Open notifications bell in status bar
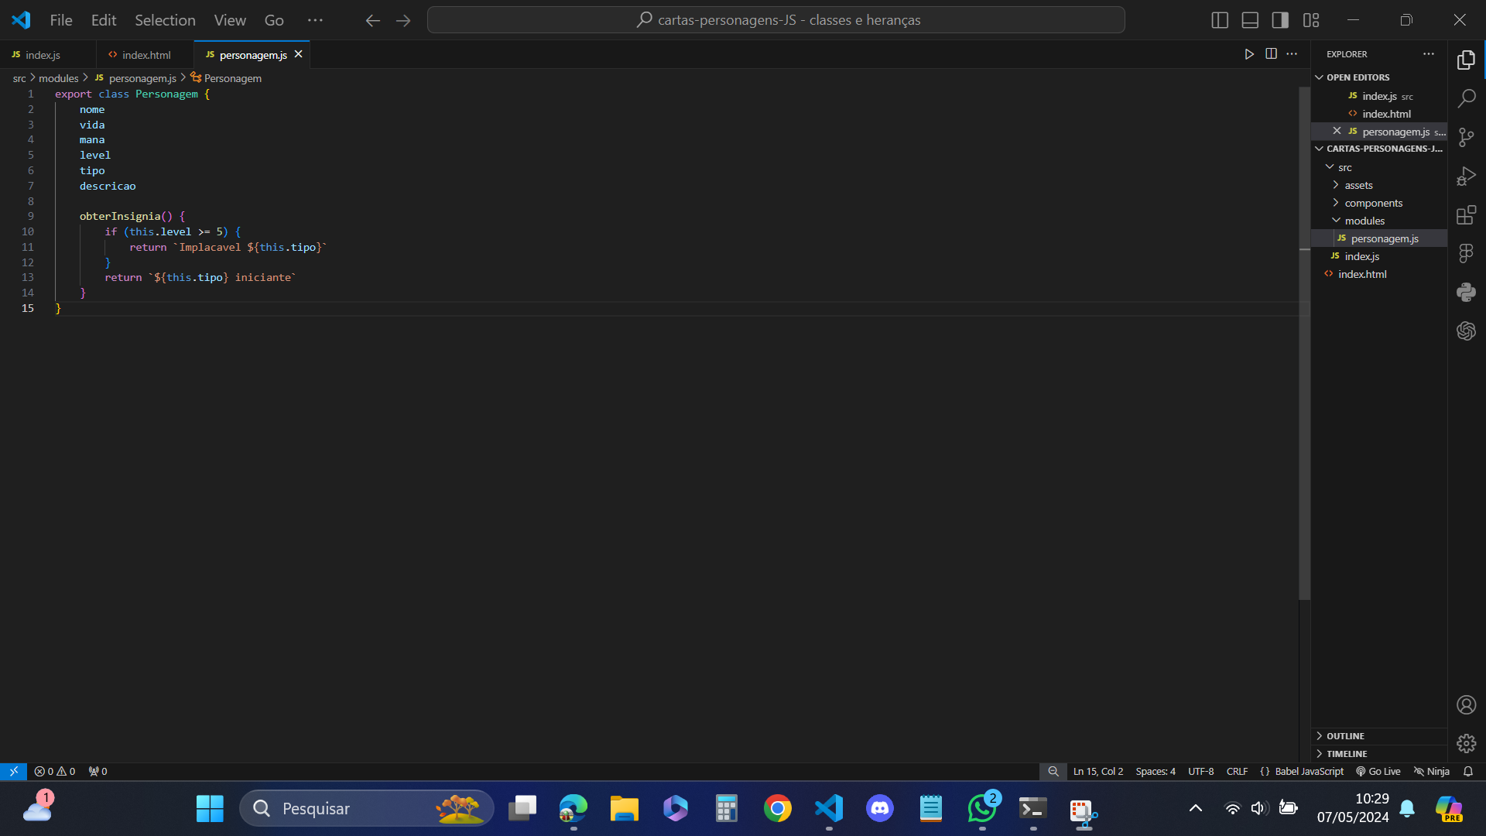 coord(1467,771)
